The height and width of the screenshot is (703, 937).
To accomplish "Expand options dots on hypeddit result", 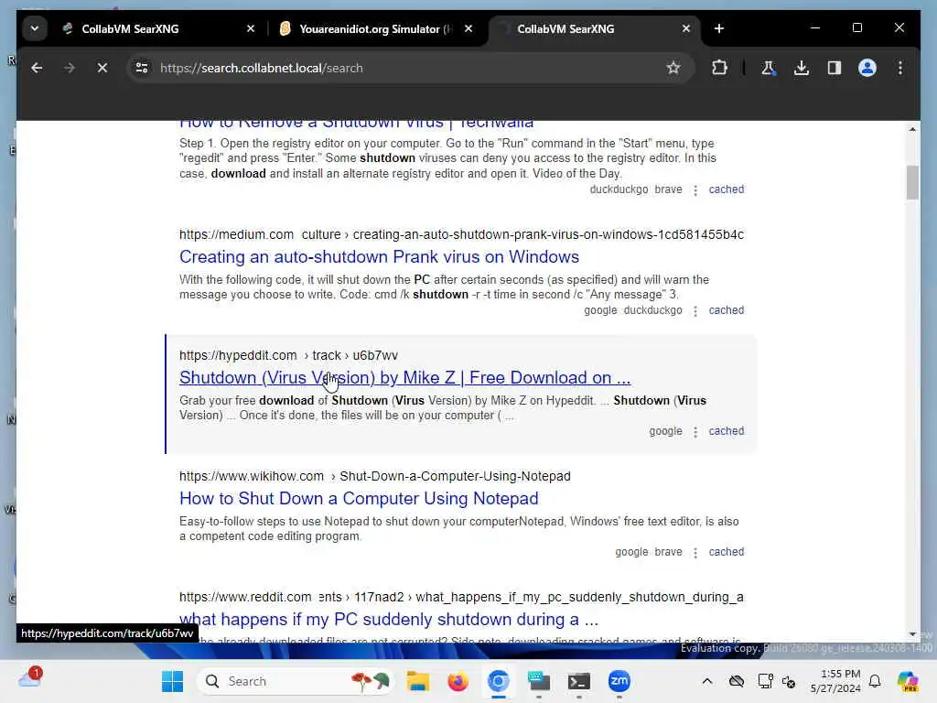I will click(695, 432).
